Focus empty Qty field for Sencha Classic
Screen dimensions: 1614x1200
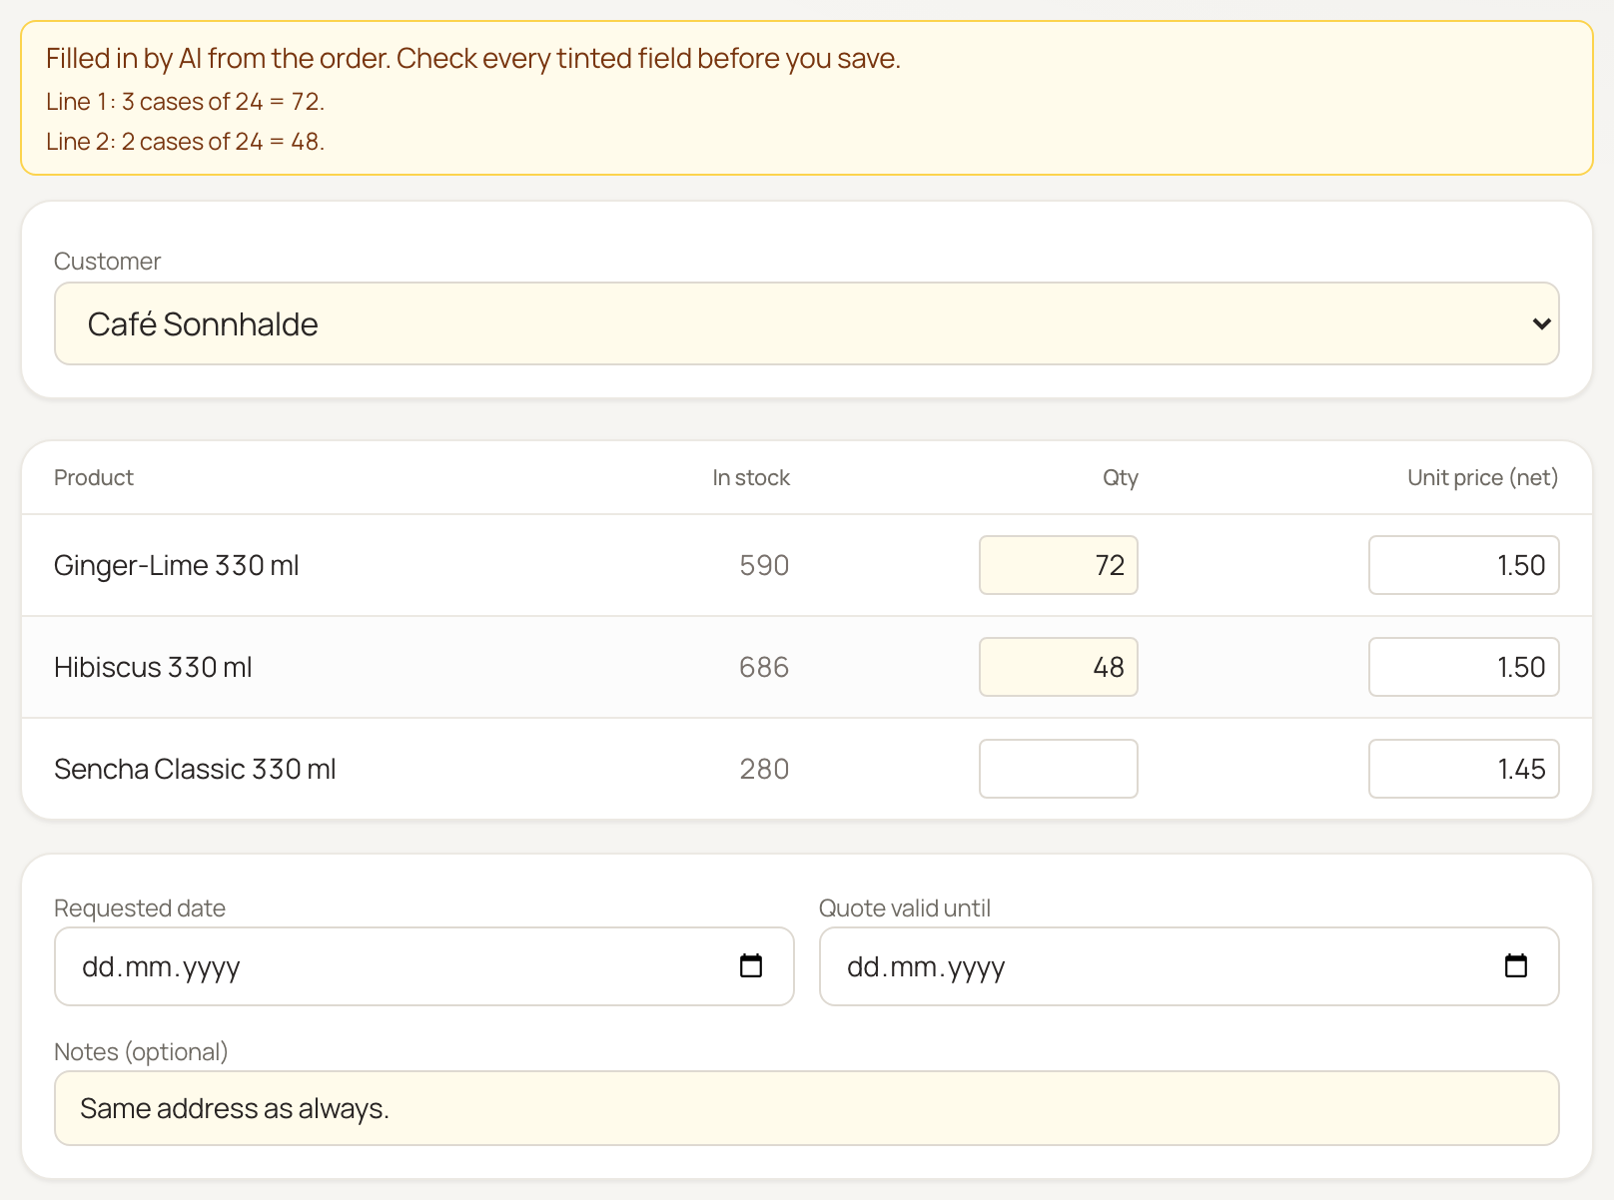[1059, 769]
